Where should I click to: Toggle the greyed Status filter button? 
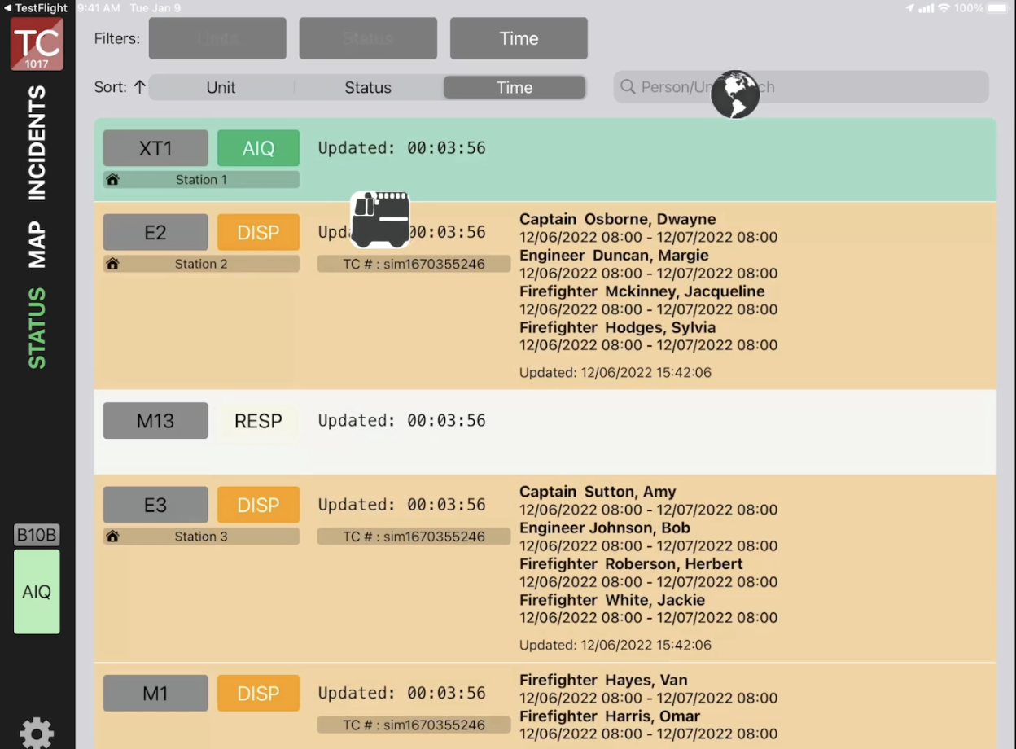pyautogui.click(x=368, y=39)
